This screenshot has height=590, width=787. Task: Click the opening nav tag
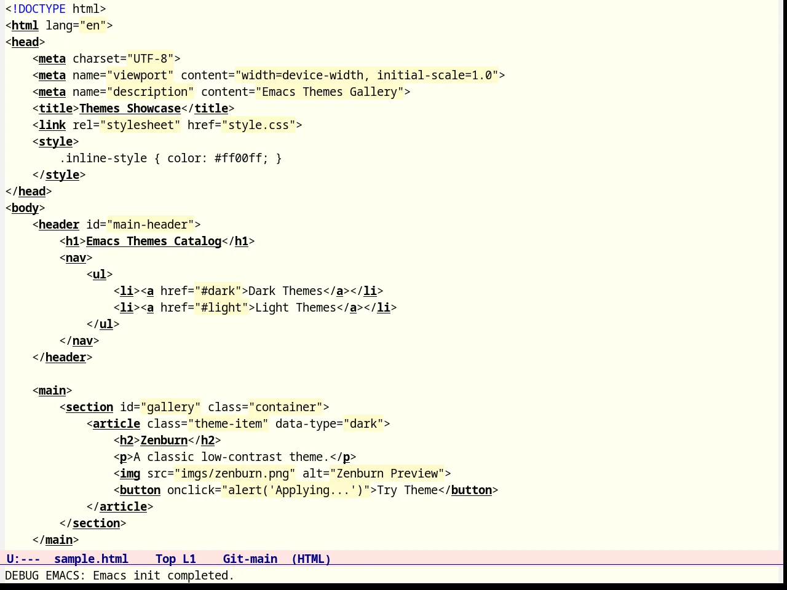tap(76, 258)
